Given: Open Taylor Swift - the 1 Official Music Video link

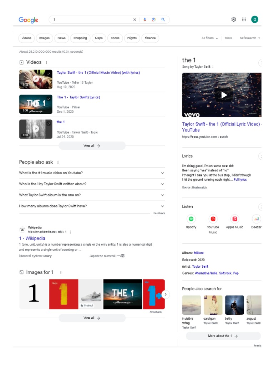Looking at the screenshot, I should pos(98,73).
